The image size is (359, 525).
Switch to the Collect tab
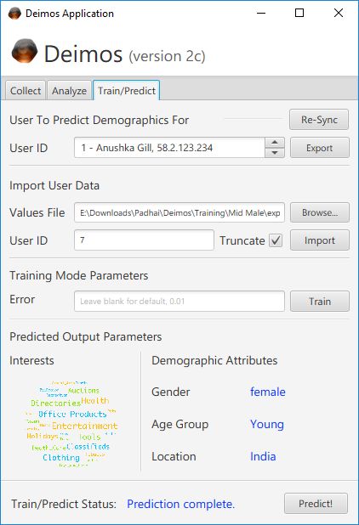[26, 91]
